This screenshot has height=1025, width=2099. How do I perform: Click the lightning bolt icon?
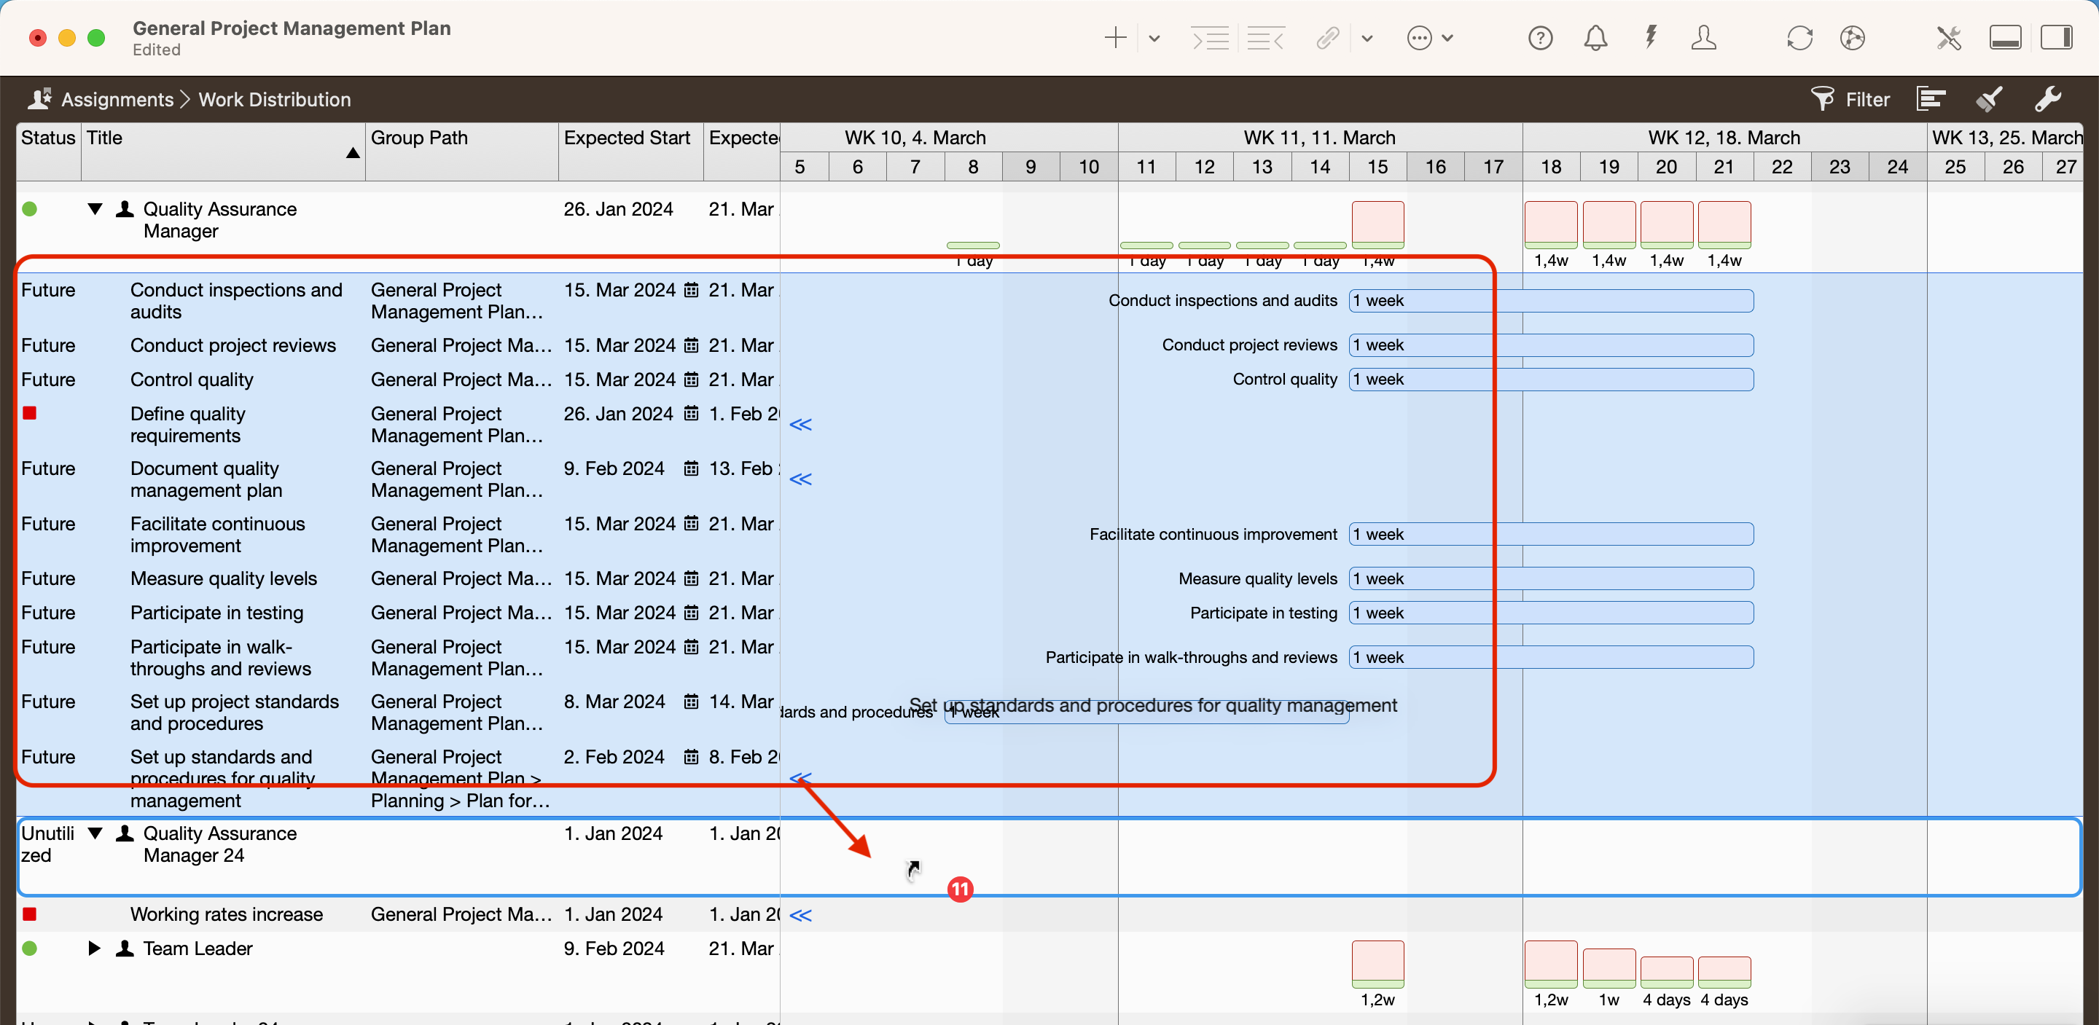coord(1651,37)
